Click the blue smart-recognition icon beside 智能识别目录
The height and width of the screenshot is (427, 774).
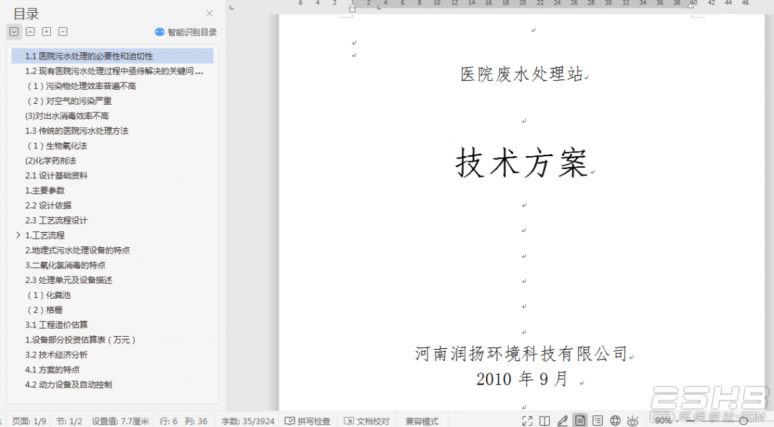(x=159, y=32)
